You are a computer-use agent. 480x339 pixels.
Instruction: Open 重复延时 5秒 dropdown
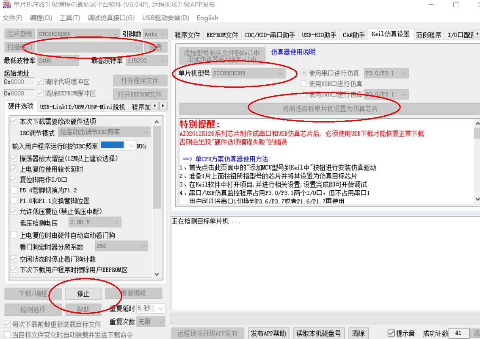pos(151,308)
